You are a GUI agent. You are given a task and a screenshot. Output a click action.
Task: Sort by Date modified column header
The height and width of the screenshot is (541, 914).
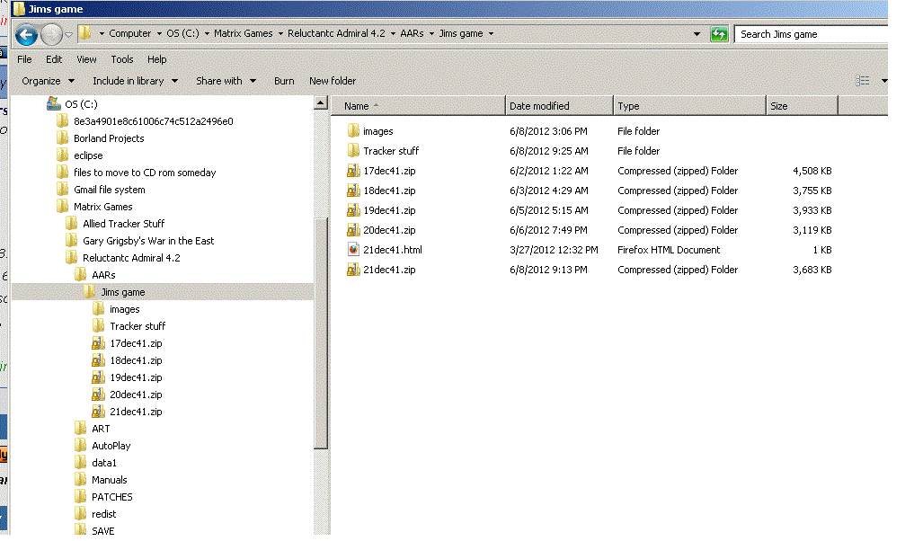559,106
